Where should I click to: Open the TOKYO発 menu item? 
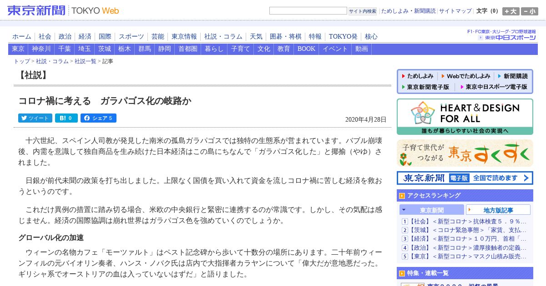[x=343, y=37]
